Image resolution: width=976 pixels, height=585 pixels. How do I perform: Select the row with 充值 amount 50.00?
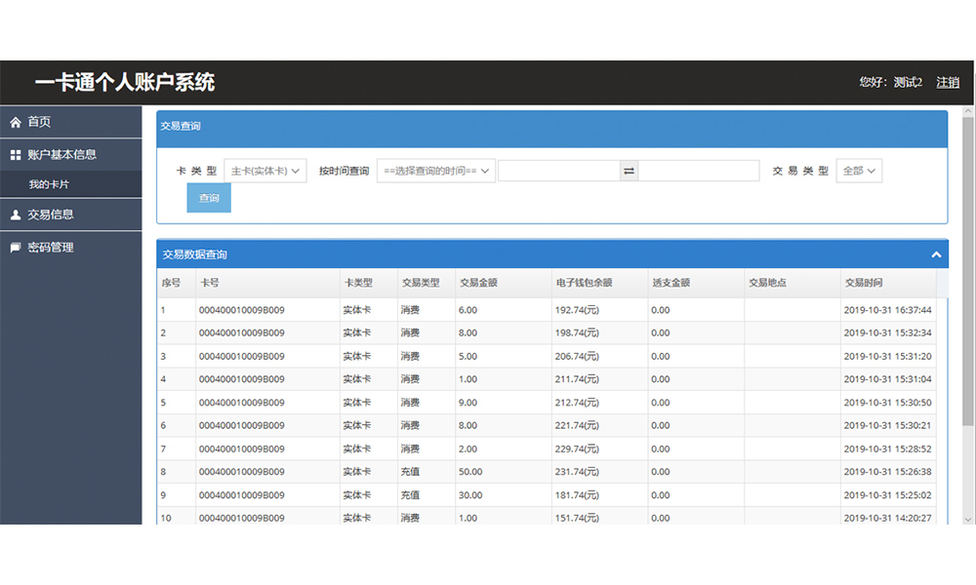coord(547,472)
